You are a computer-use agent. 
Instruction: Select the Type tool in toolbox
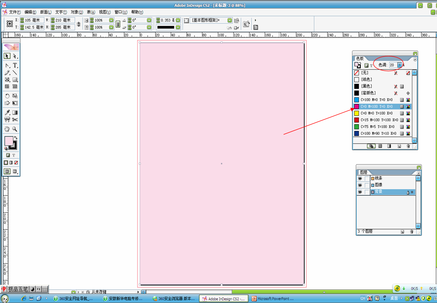(x=15, y=66)
